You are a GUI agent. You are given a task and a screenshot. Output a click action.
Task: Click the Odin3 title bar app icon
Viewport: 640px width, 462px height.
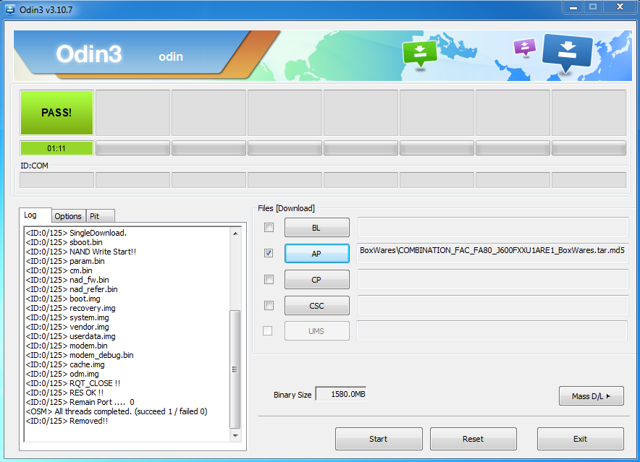coord(10,9)
